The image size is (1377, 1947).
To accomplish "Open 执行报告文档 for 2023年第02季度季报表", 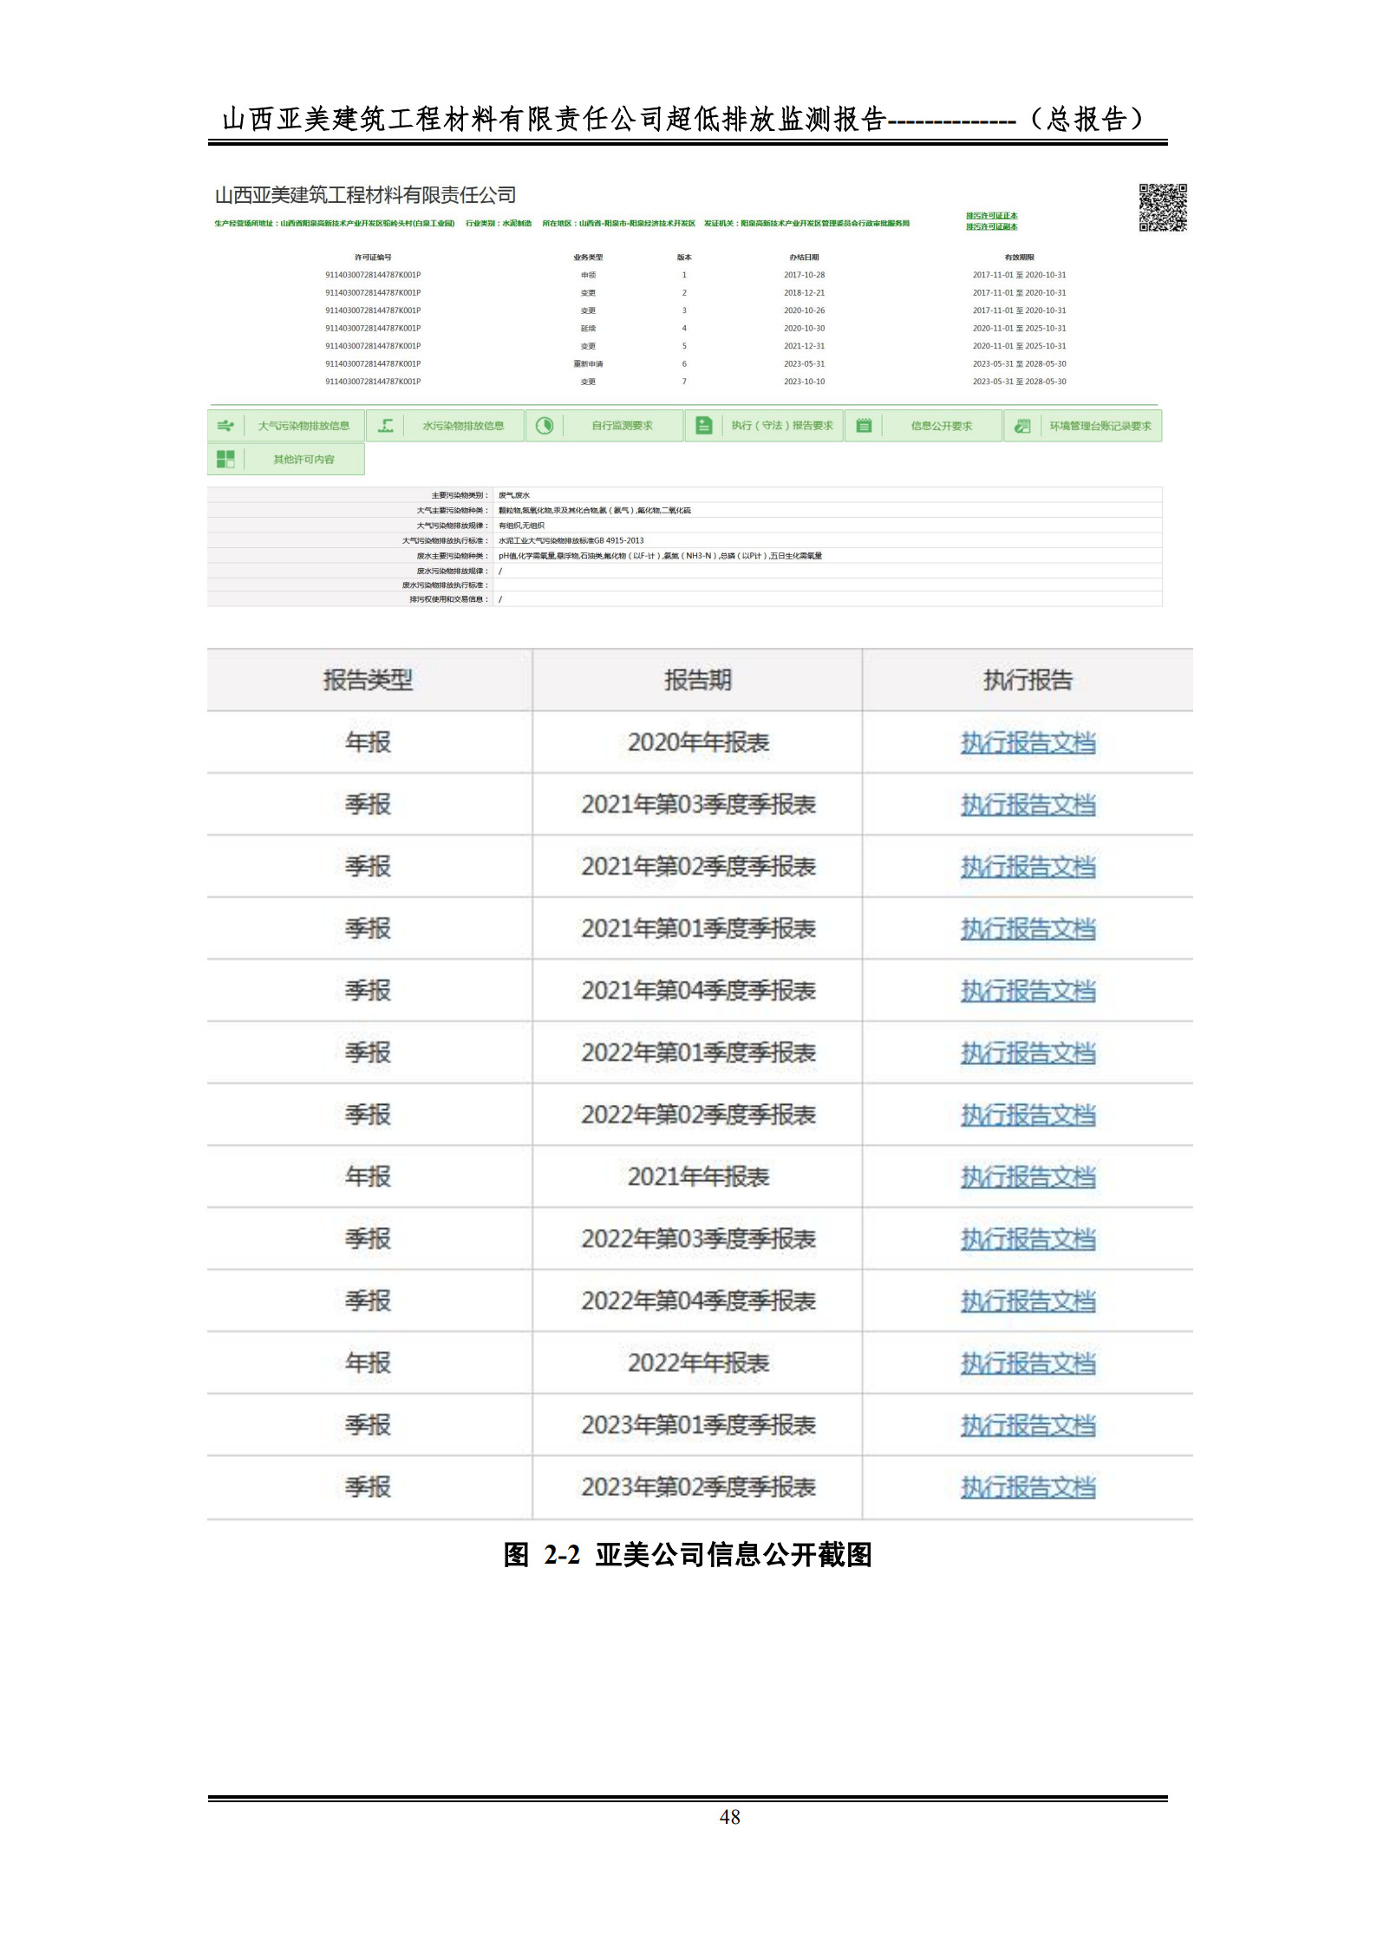I will [1028, 1488].
